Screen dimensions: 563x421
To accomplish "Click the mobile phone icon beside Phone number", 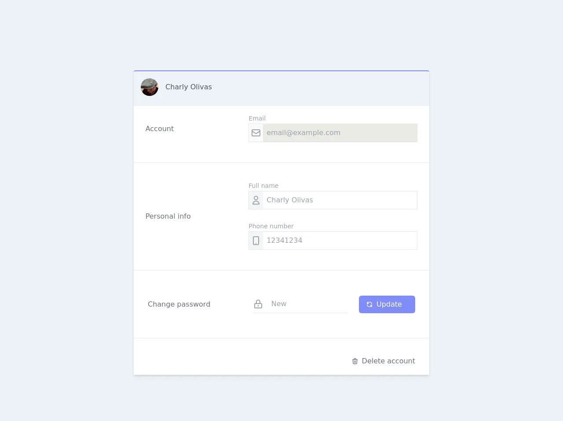I will click(x=256, y=241).
